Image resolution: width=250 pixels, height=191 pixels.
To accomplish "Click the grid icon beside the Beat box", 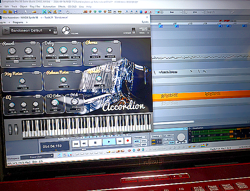I will pyautogui.click(x=162, y=12).
